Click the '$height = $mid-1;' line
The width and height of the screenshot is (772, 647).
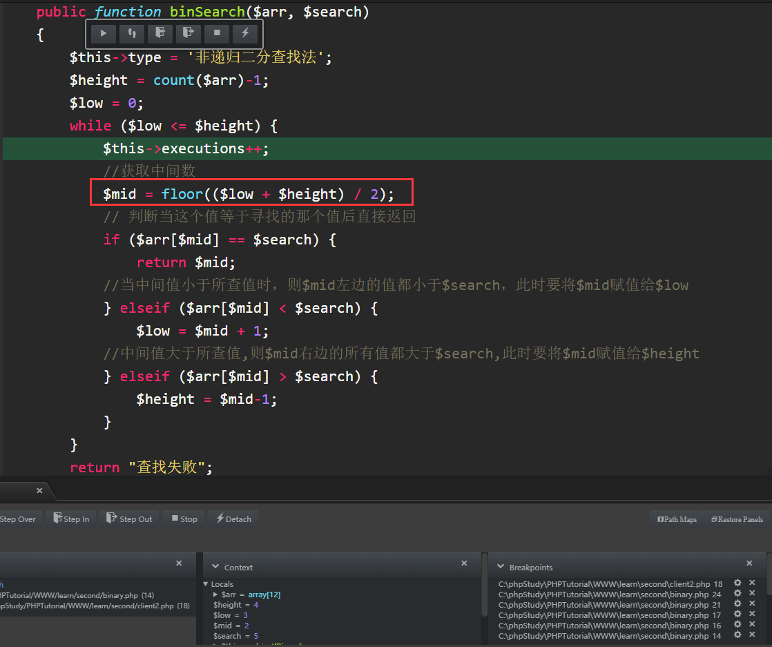[206, 399]
